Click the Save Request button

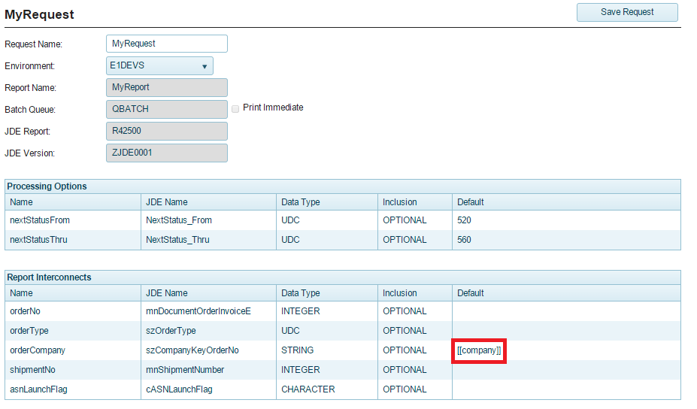pos(627,12)
